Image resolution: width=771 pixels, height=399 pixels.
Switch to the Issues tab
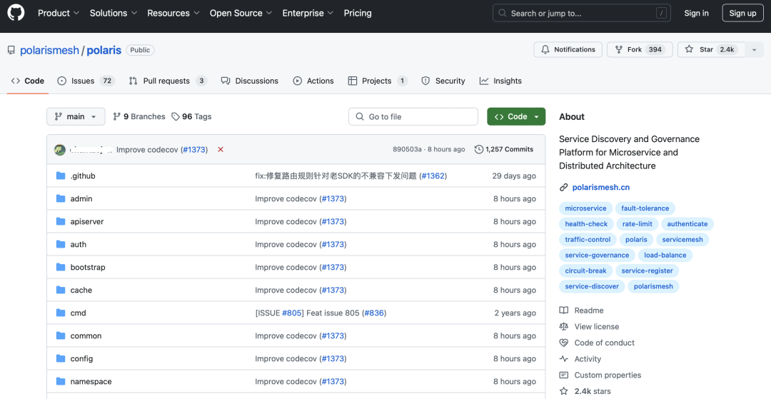(x=86, y=81)
